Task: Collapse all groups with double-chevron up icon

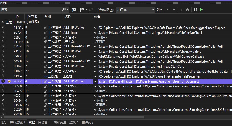Action: coord(188,10)
